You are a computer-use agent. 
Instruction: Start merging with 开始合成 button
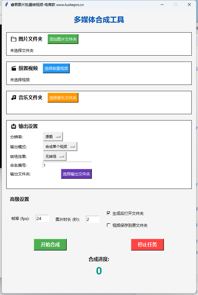pyautogui.click(x=50, y=244)
